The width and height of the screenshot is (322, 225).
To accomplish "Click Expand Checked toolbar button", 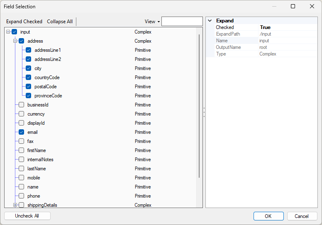I will coord(24,22).
